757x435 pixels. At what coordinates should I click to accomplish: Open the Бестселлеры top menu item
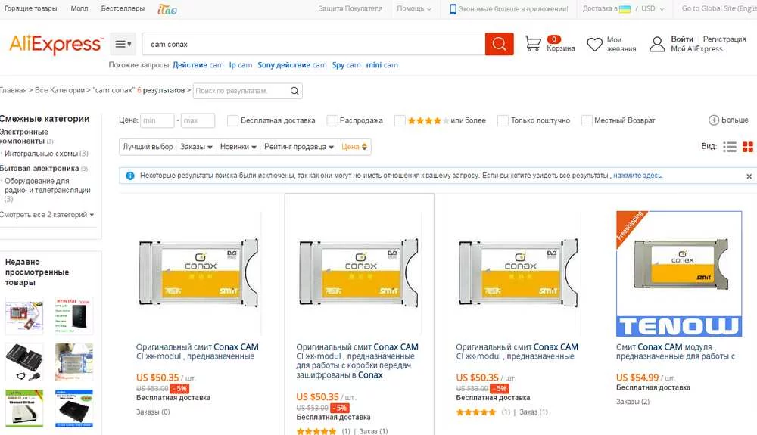(123, 9)
